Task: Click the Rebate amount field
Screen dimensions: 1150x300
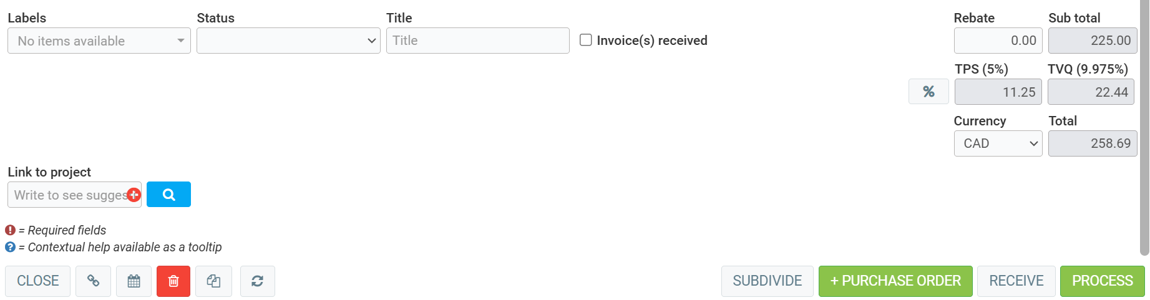Action: 998,41
